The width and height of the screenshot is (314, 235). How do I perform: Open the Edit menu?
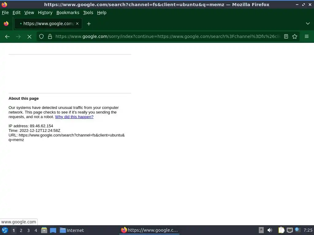(x=17, y=13)
